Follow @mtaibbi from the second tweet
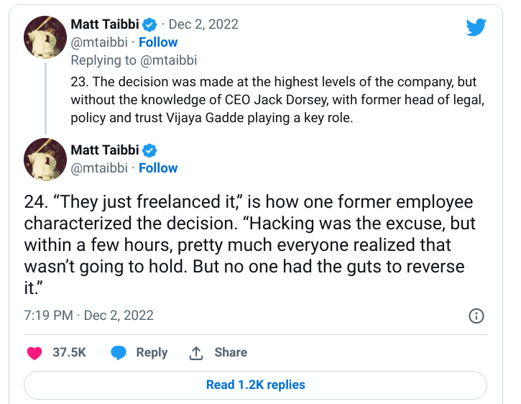521x404 pixels. (x=158, y=168)
